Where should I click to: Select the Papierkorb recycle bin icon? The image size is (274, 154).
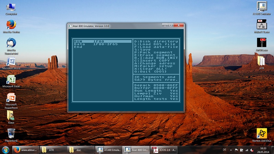pos(11,135)
